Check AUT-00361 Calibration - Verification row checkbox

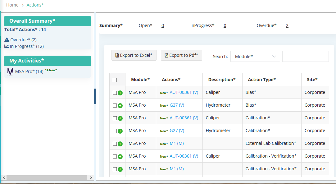(115, 156)
